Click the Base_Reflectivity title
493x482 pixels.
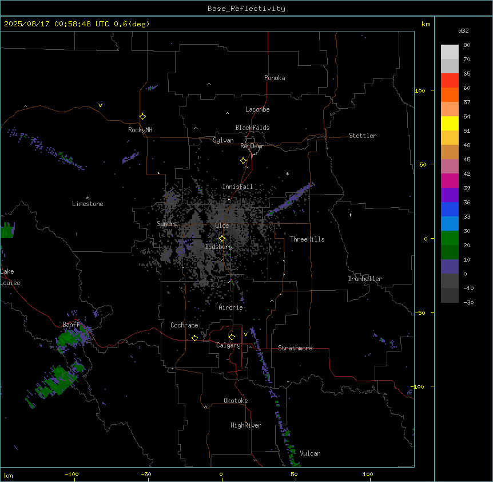[247, 9]
